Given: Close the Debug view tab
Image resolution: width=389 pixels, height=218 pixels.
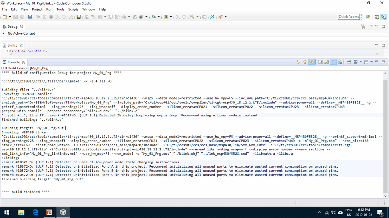Looking at the screenshot, I should pos(22,27).
